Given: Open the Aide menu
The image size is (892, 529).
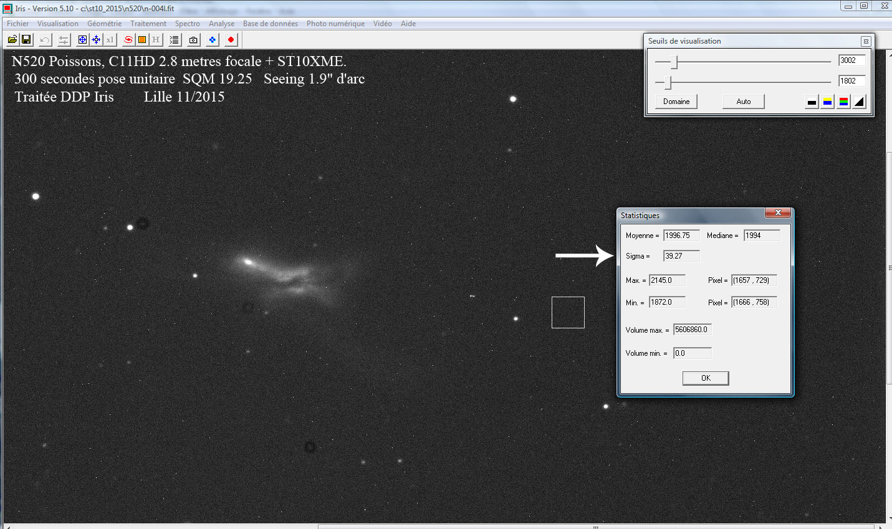Looking at the screenshot, I should (x=408, y=24).
